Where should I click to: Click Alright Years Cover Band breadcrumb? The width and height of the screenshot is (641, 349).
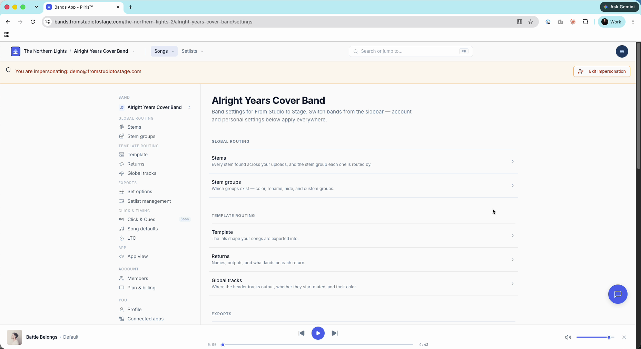(x=101, y=51)
